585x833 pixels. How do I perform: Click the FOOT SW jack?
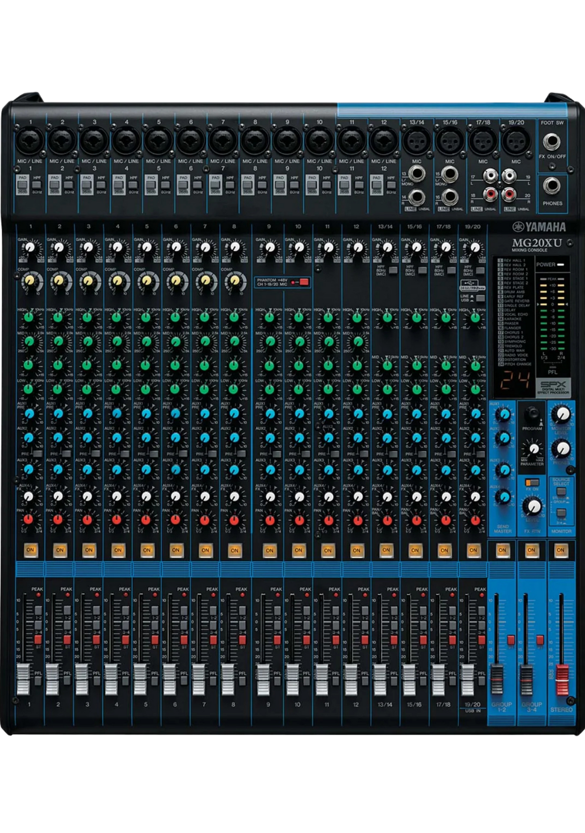tap(552, 141)
